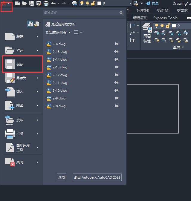Click the Options (选项) button
Viewport: 191px width, 201px height.
pyautogui.click(x=62, y=177)
